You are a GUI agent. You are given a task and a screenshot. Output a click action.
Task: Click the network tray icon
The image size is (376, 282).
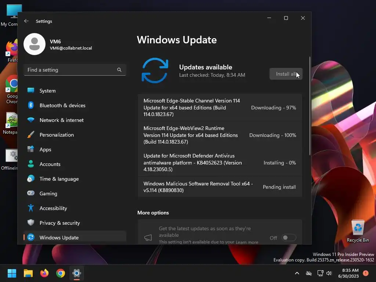(x=320, y=273)
